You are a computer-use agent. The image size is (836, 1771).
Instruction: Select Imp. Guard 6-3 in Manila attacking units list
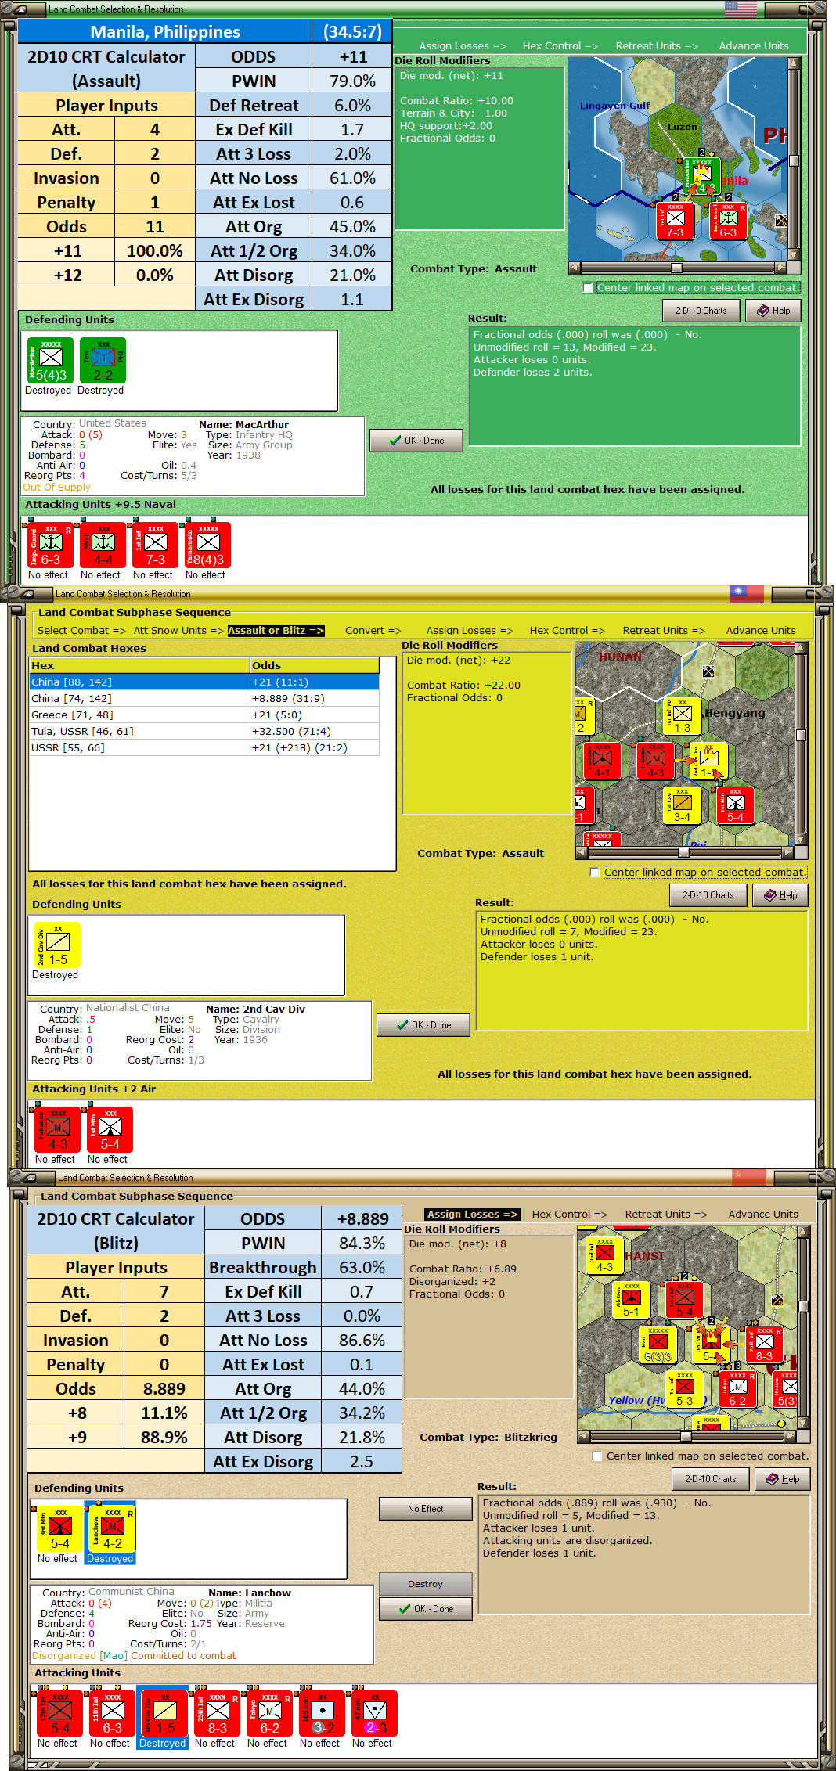click(x=50, y=545)
